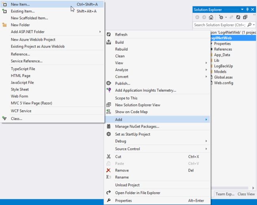The height and width of the screenshot is (205, 257).
Task: Choose Existing Project as Azure WebJob
Action: click(53, 46)
